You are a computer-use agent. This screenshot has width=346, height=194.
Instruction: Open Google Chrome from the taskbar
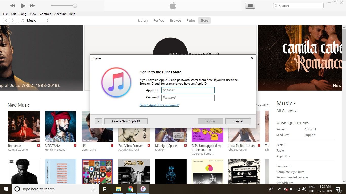click(x=131, y=189)
